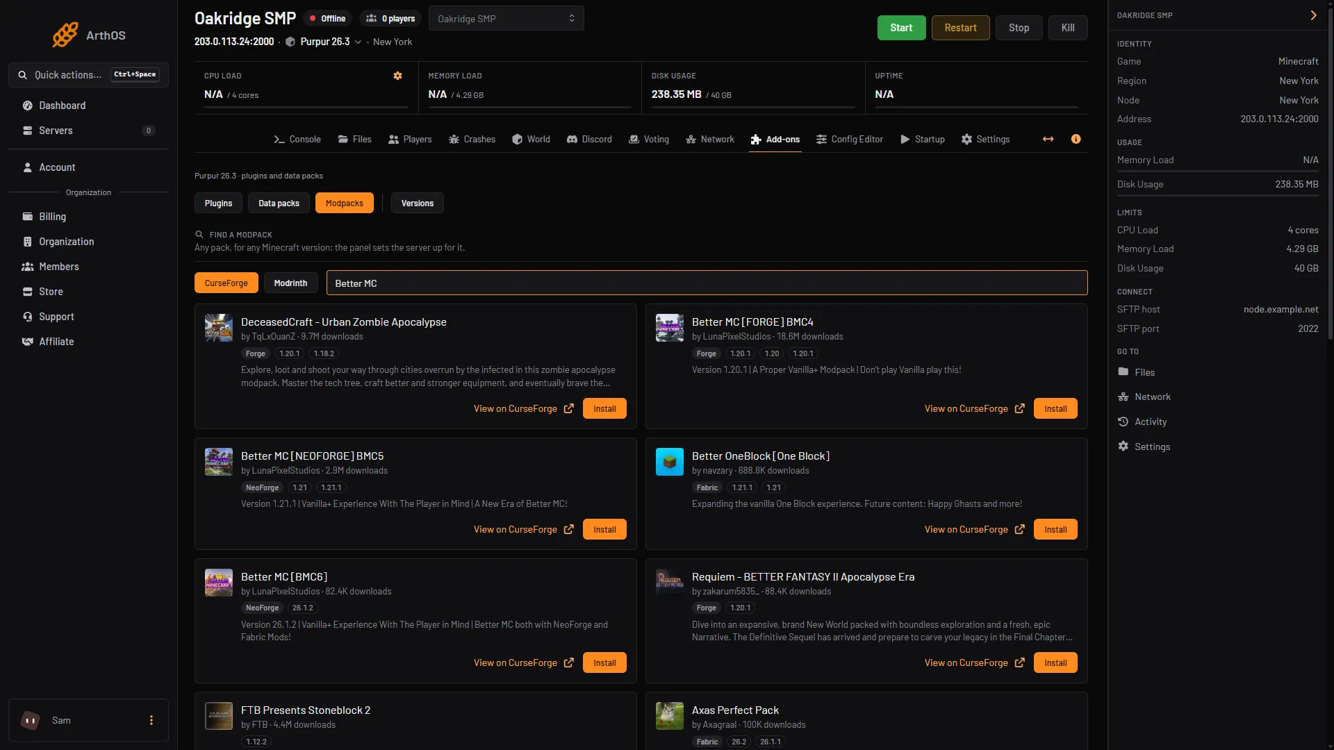Screen dimensions: 1334x750
Task: Expand the Purpur 26.3 version dropdown
Action: point(358,42)
